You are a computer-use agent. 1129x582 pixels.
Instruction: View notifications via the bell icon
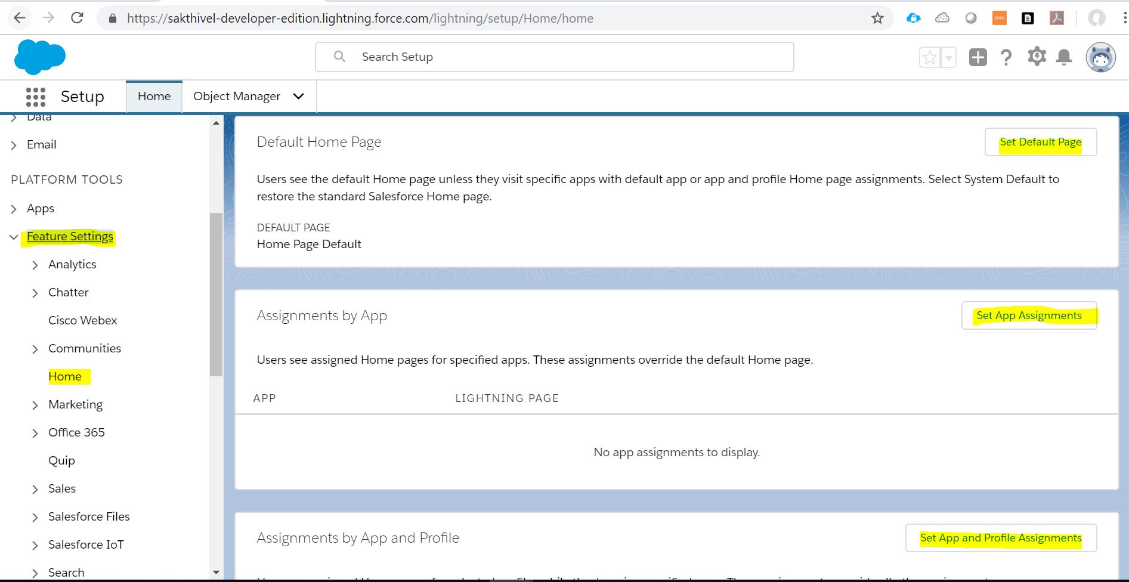click(x=1064, y=57)
